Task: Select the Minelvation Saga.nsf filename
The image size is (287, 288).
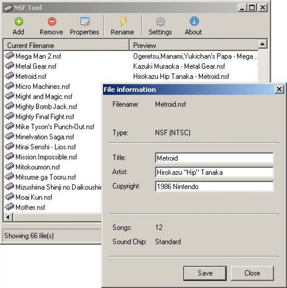Action: tap(45, 137)
